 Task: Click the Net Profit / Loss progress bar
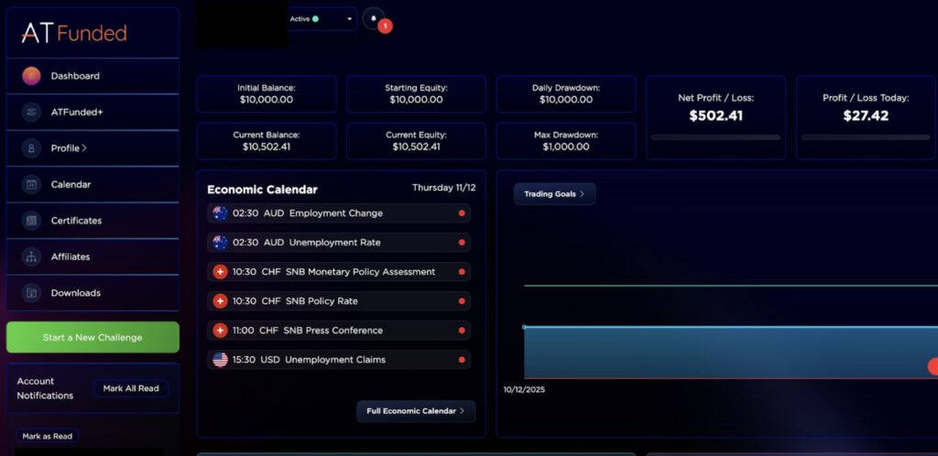coord(715,137)
